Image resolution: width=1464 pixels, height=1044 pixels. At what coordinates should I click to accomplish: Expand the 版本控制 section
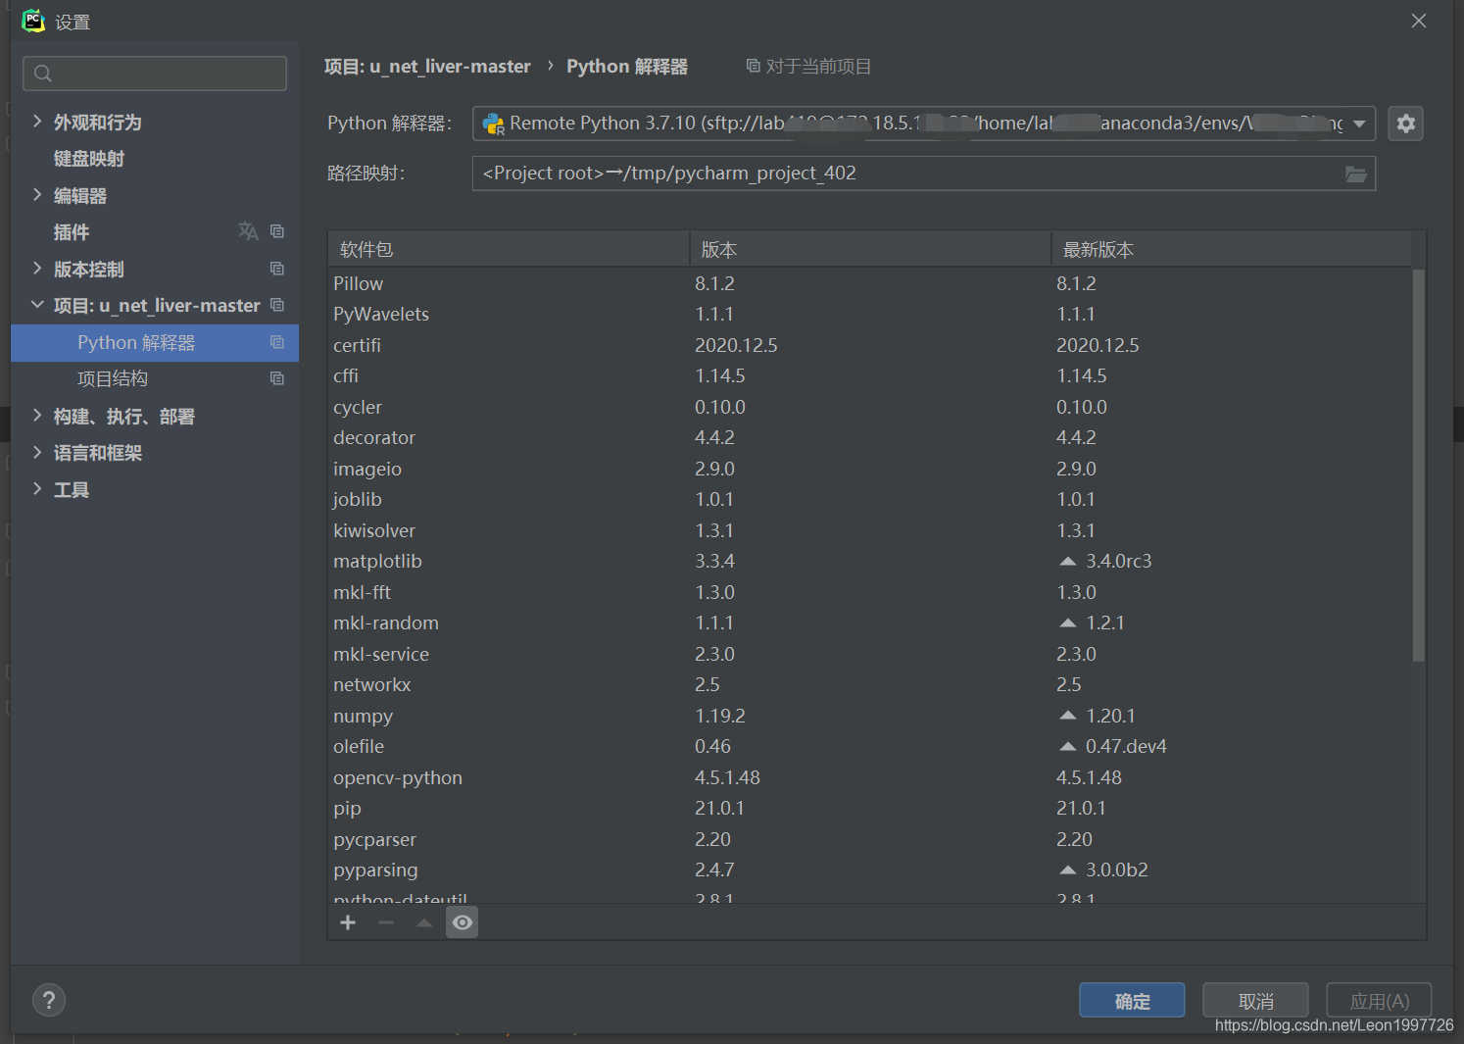[x=37, y=269]
